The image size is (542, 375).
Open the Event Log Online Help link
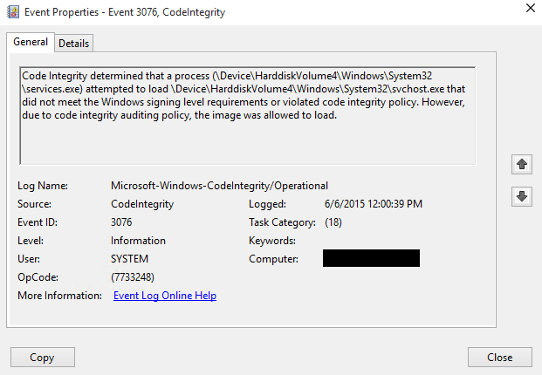pyautogui.click(x=165, y=296)
